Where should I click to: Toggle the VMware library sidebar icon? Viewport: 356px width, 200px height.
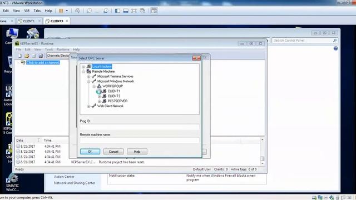pos(117,11)
